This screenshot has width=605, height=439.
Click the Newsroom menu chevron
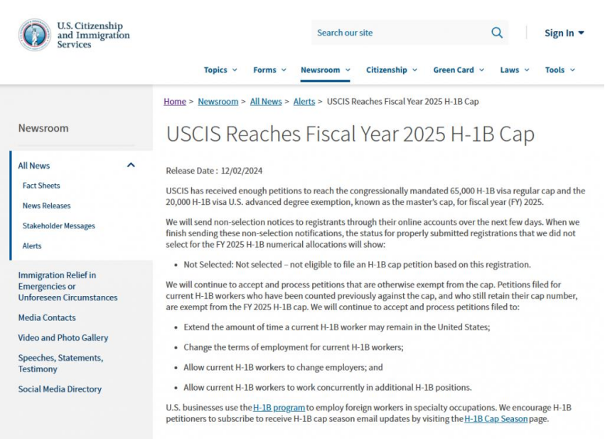coord(348,70)
